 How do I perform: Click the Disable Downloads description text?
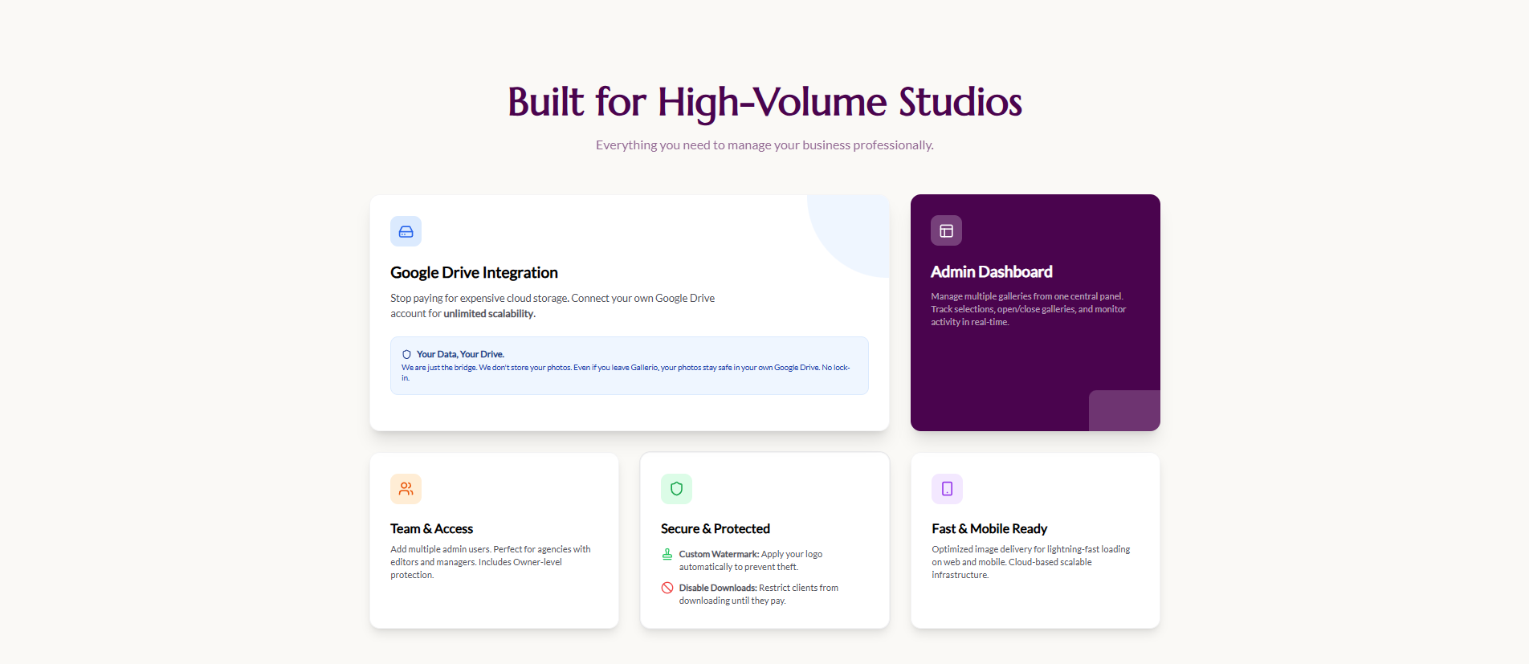(x=758, y=594)
